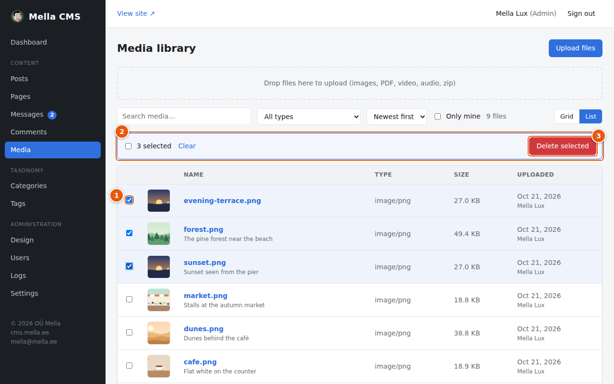
Task: Open the Newest first sort dropdown
Action: (397, 117)
